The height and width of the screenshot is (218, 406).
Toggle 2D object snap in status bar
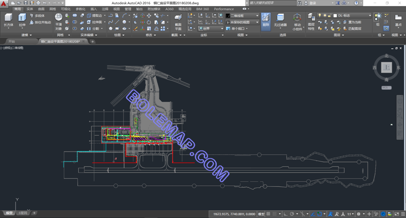pos(320,214)
